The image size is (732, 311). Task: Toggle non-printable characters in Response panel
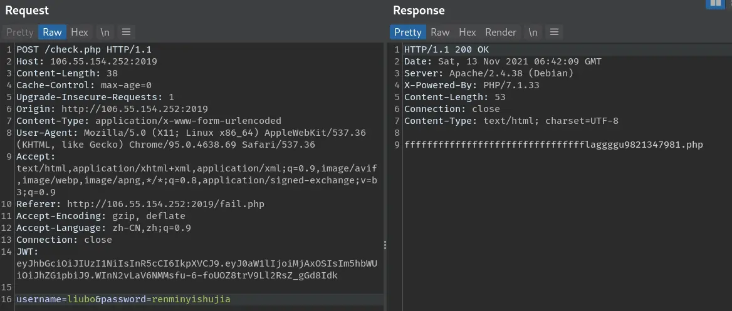click(x=533, y=32)
